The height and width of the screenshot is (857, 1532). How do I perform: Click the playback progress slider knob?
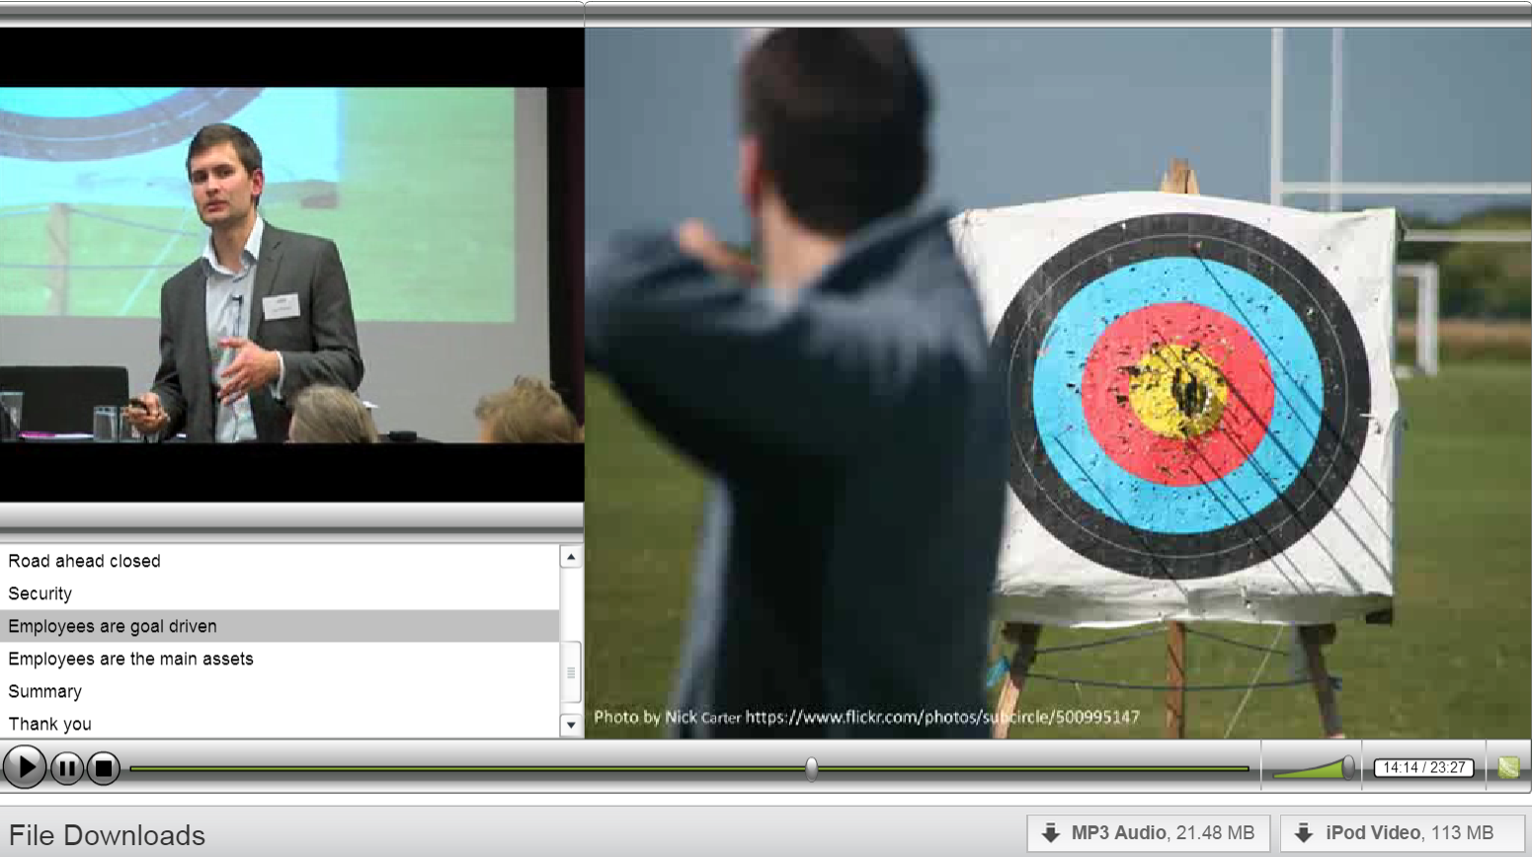point(811,768)
